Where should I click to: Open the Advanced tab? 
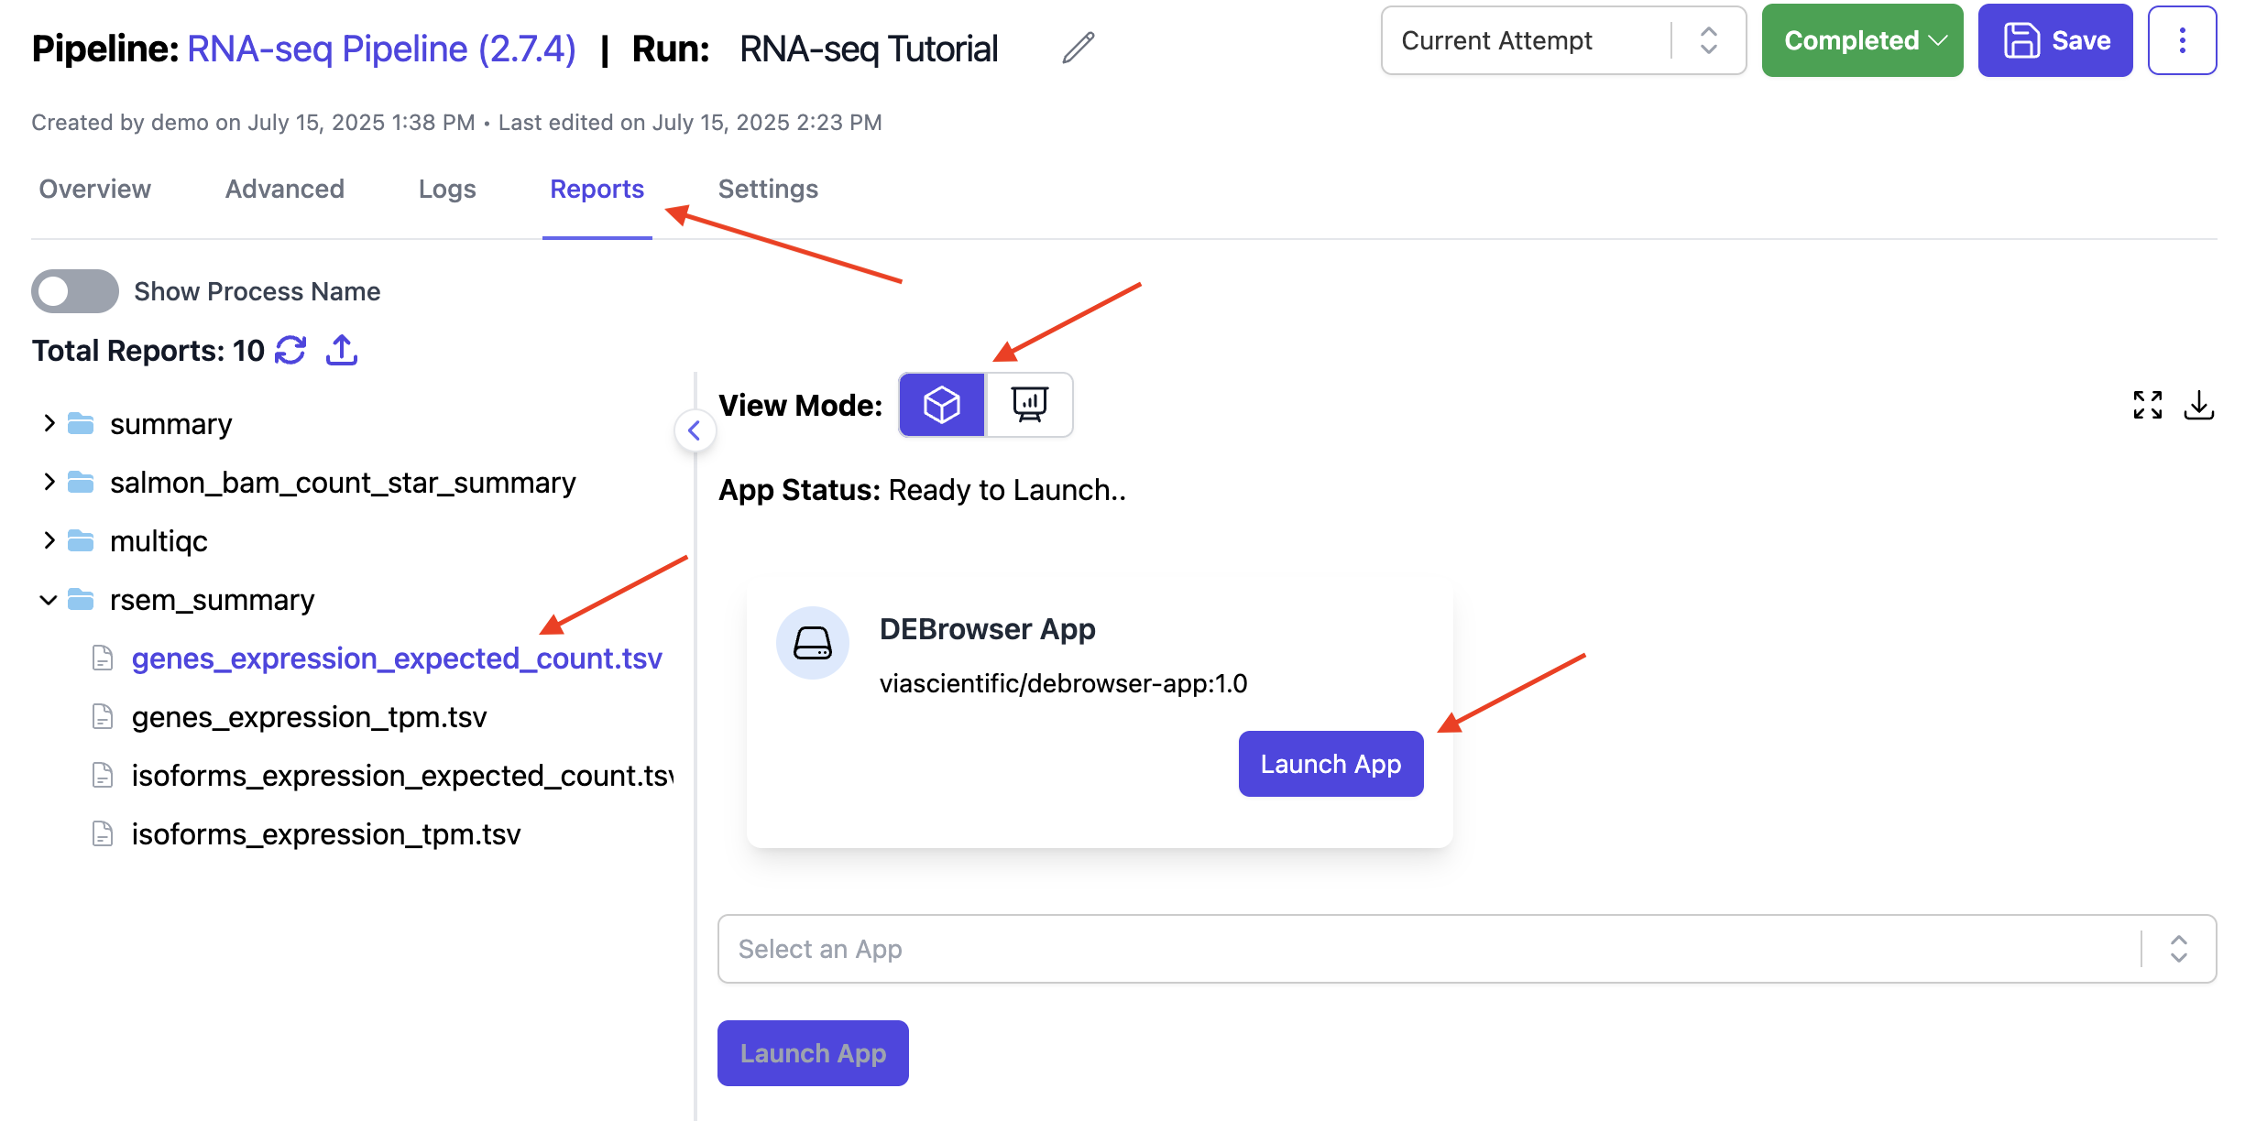click(x=284, y=189)
